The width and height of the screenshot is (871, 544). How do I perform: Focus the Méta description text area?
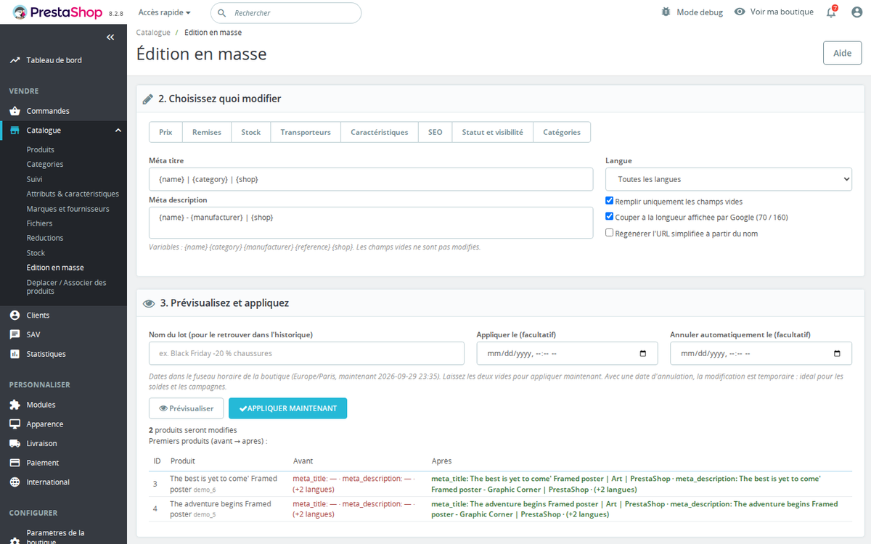[371, 223]
